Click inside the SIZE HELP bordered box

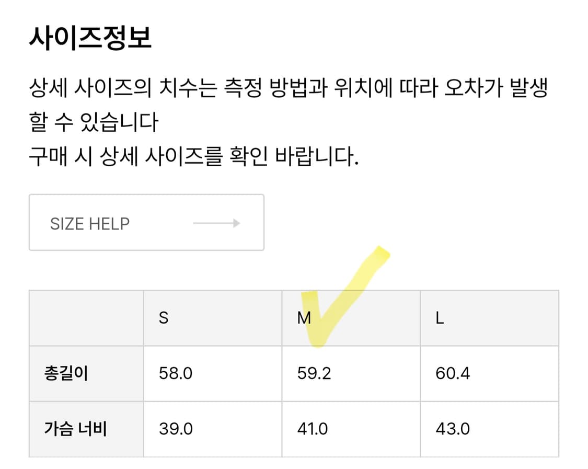coord(146,223)
